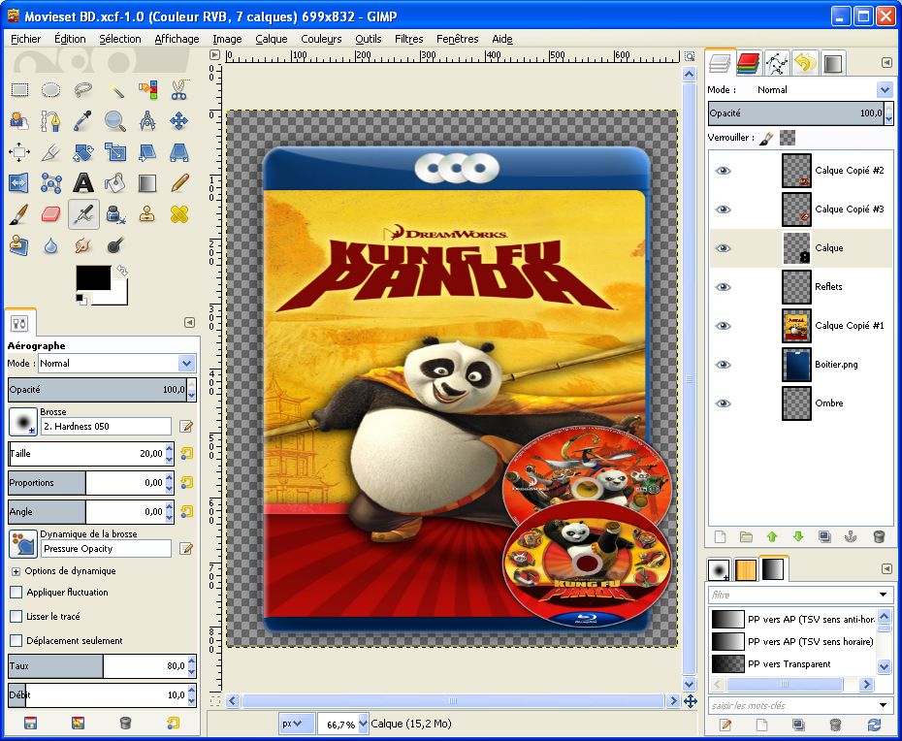902x741 pixels.
Task: Hide the Calque Copié #3 layer
Action: [724, 209]
